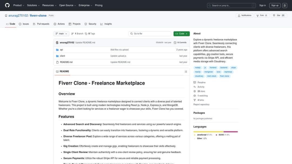Expand the Solutions menu
Image resolution: width=292 pixels, height=164 pixels.
pyautogui.click(x=33, y=5)
